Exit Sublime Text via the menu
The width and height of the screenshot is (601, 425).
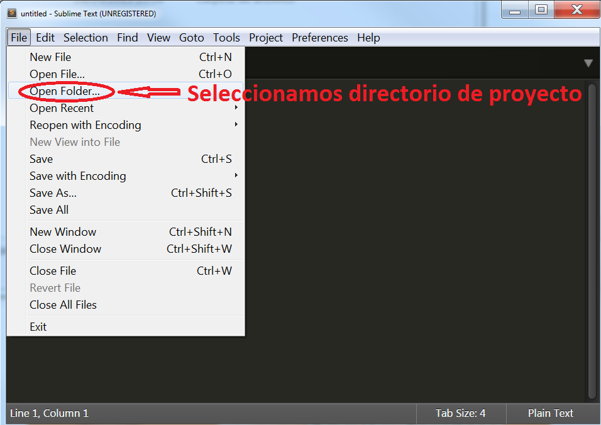pos(38,326)
